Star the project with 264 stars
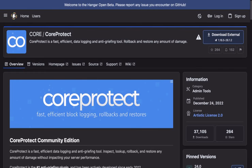 [215, 50]
